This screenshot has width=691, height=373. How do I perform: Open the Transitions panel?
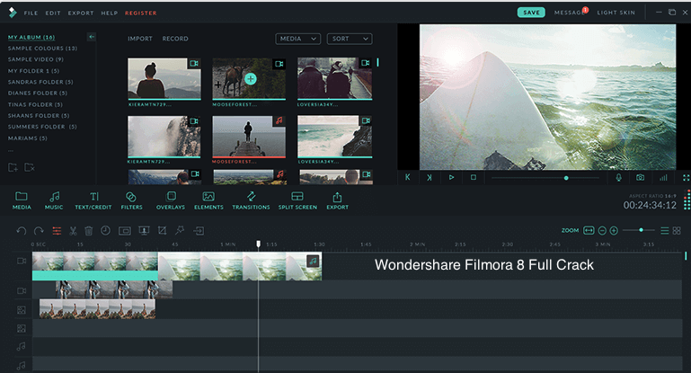pos(251,200)
